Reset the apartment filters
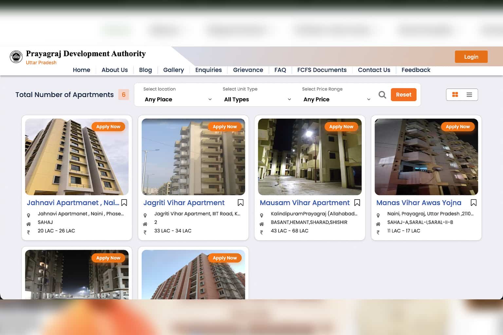The height and width of the screenshot is (335, 503). click(403, 95)
